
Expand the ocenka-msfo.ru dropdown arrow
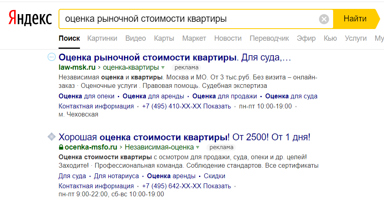pos(197,148)
